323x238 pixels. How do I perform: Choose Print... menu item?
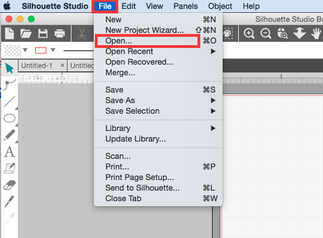tap(158, 167)
